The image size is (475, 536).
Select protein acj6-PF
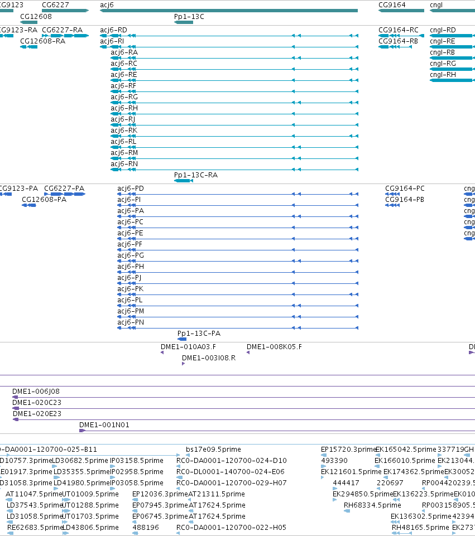[129, 244]
